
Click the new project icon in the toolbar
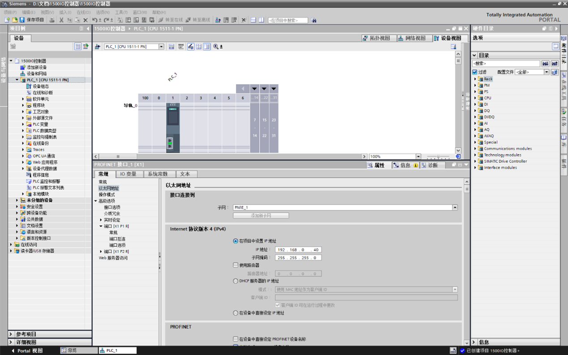7,20
